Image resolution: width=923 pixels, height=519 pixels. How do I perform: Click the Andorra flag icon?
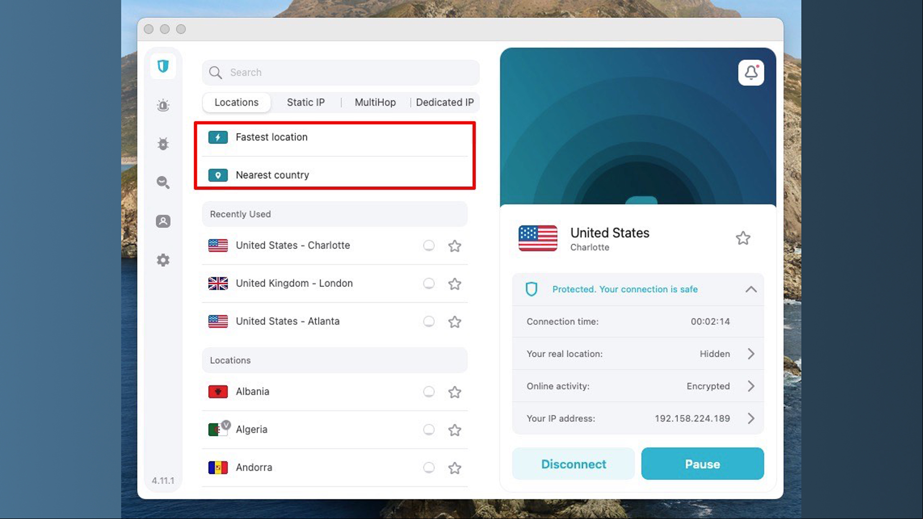tap(218, 467)
